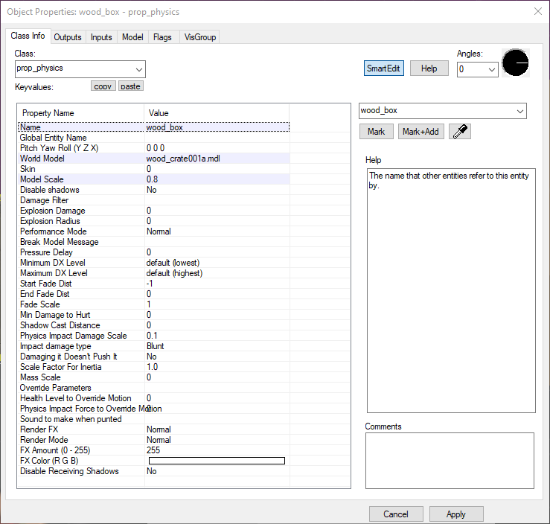Select the End Fade Dist row
Image resolution: width=550 pixels, height=524 pixels.
point(153,294)
